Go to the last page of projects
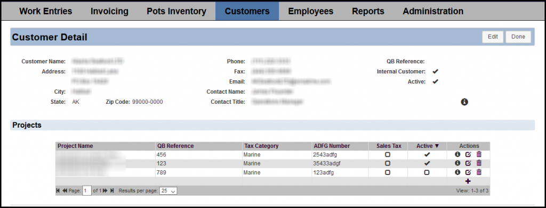 click(112, 190)
